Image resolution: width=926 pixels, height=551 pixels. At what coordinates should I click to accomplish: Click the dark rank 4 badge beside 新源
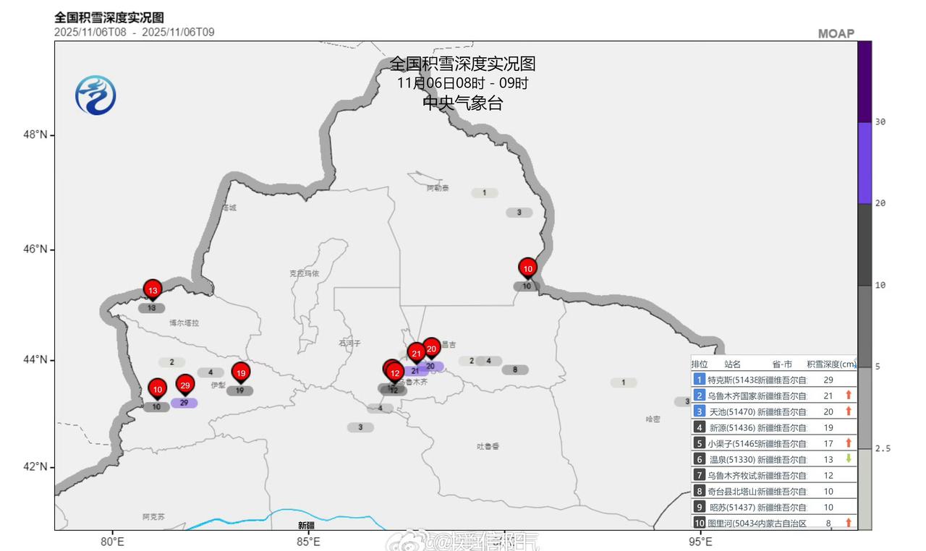(x=699, y=427)
